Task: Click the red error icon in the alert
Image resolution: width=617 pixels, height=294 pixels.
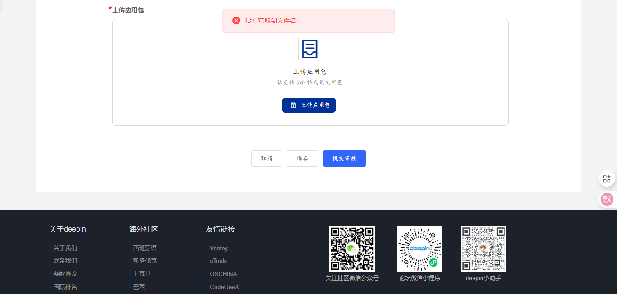Action: coord(236,21)
